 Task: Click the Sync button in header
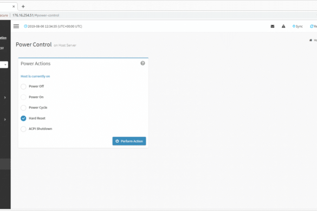pyautogui.click(x=297, y=27)
